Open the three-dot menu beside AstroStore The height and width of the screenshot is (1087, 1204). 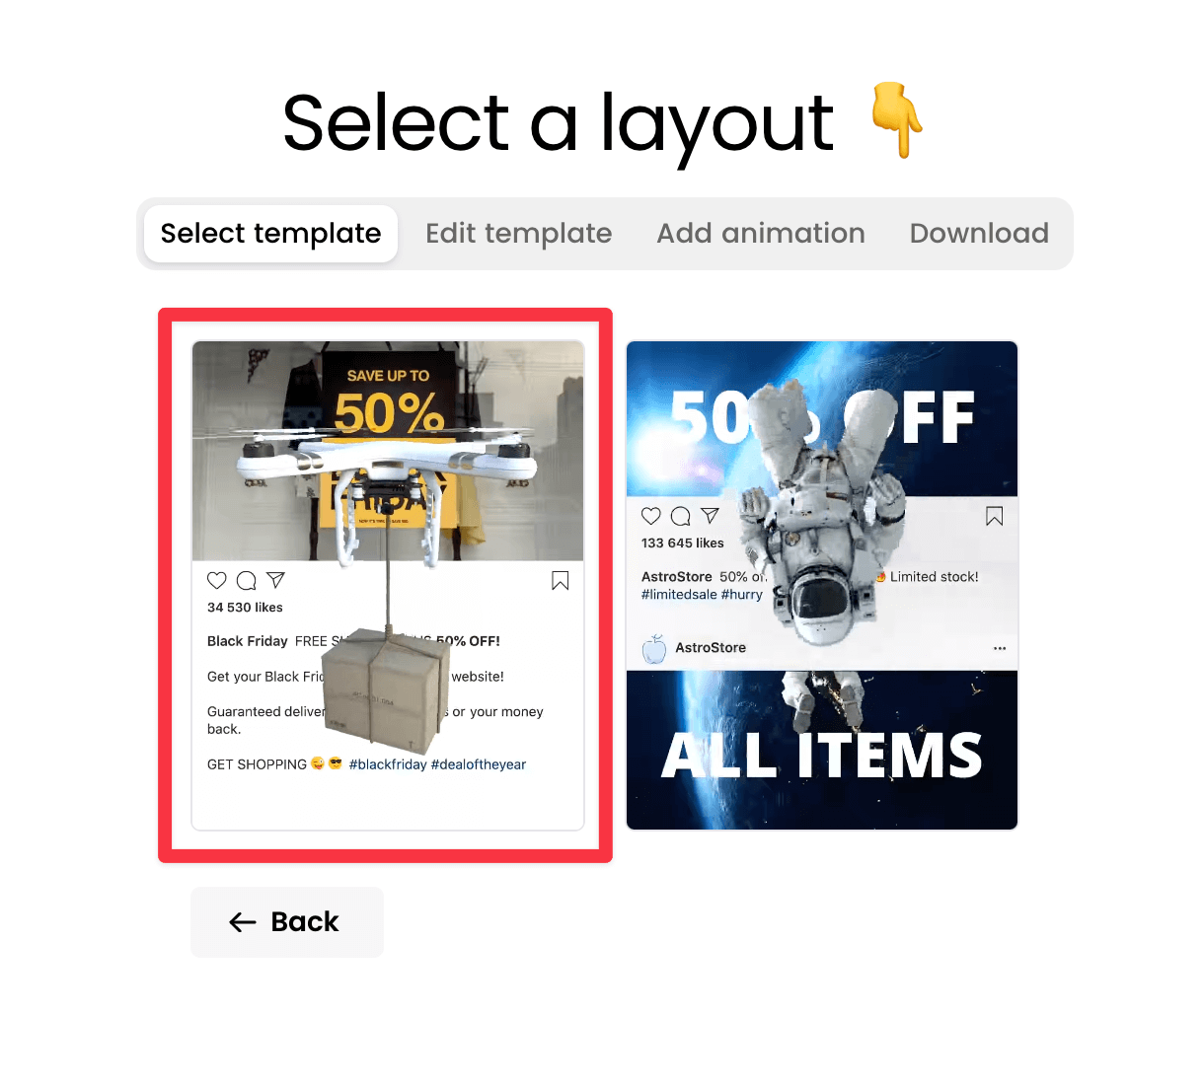(1000, 648)
